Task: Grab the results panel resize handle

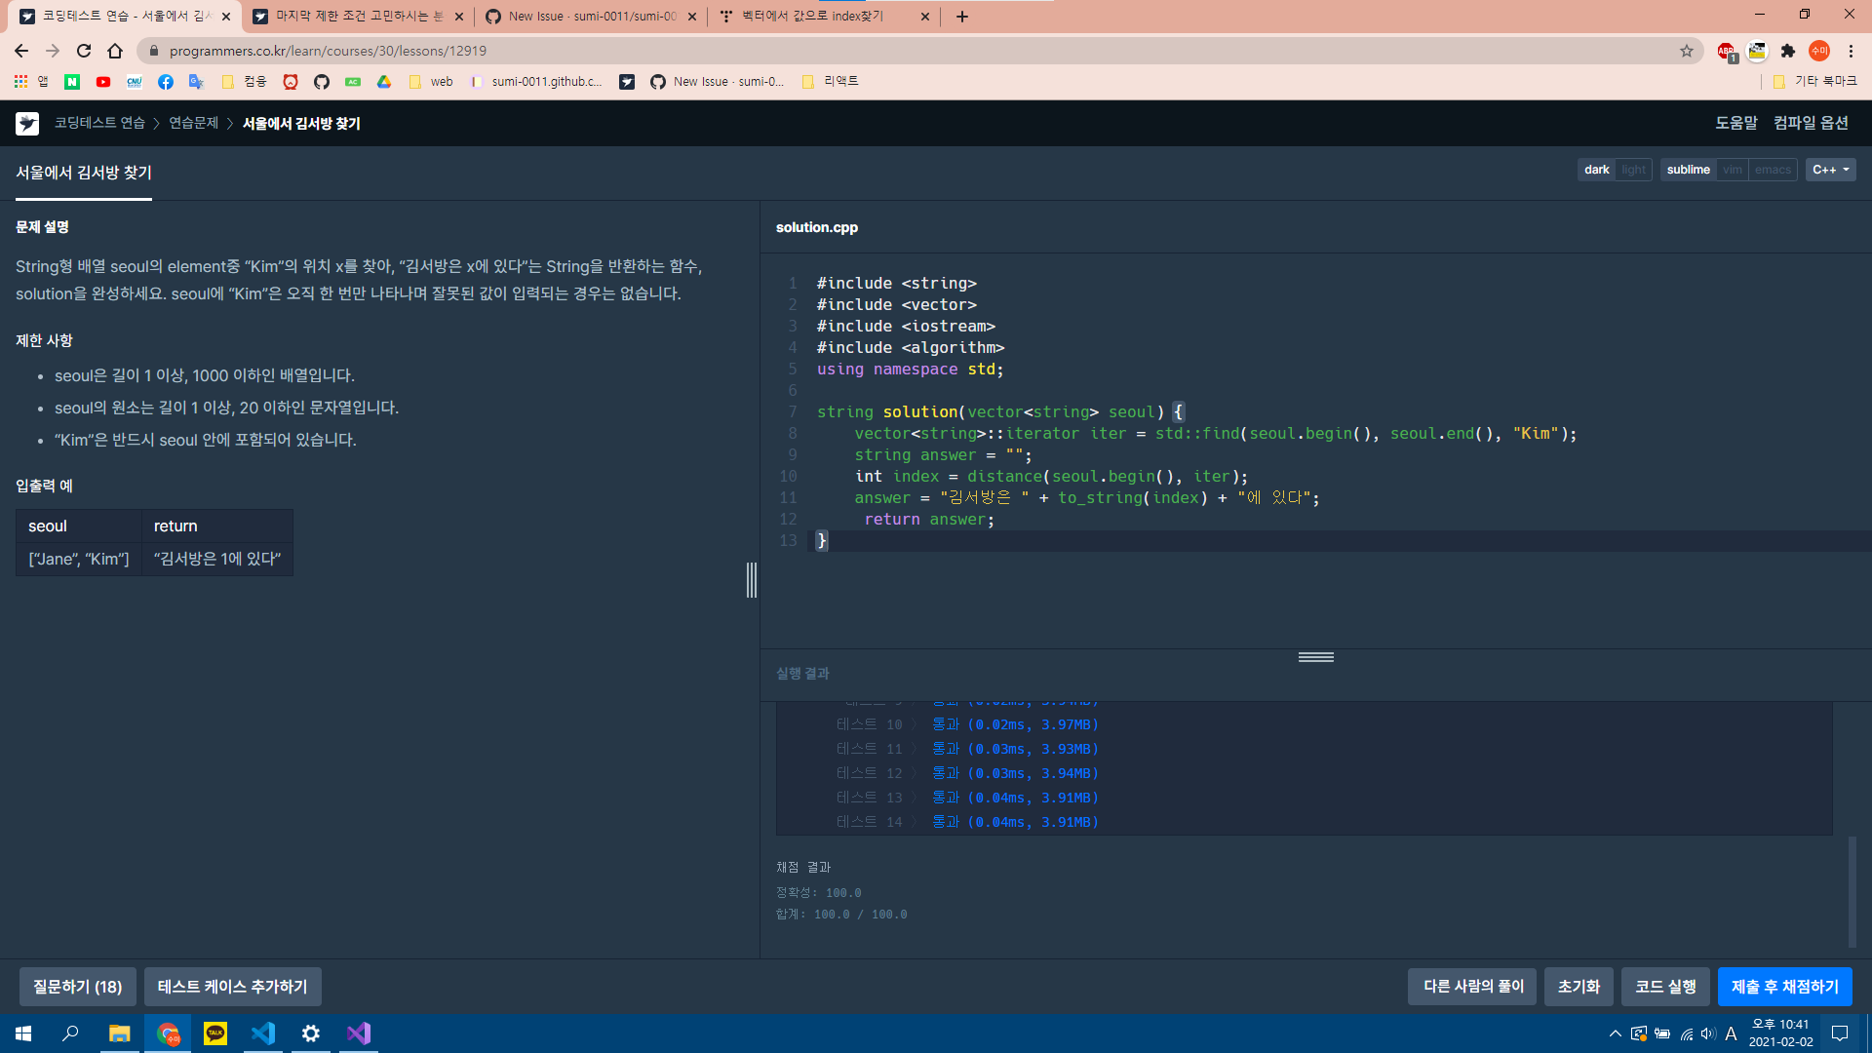Action: coord(1315,657)
